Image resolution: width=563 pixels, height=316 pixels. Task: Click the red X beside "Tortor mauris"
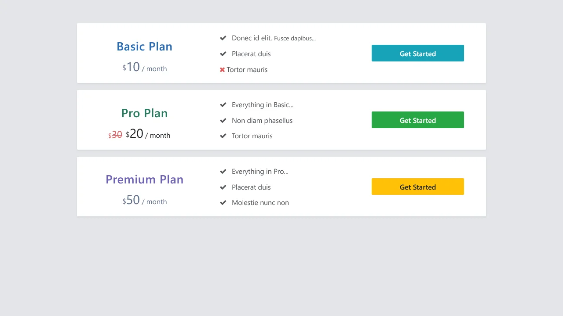click(222, 69)
